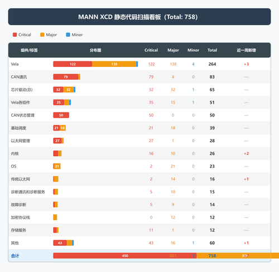This screenshot has width=279, height=272.
Task: Select the '存储服务' row label
Action: 18,230
